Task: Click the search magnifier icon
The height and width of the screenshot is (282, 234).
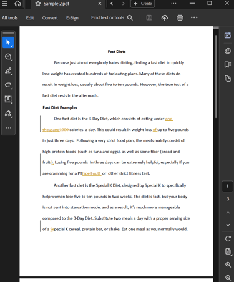Action: [x=130, y=17]
